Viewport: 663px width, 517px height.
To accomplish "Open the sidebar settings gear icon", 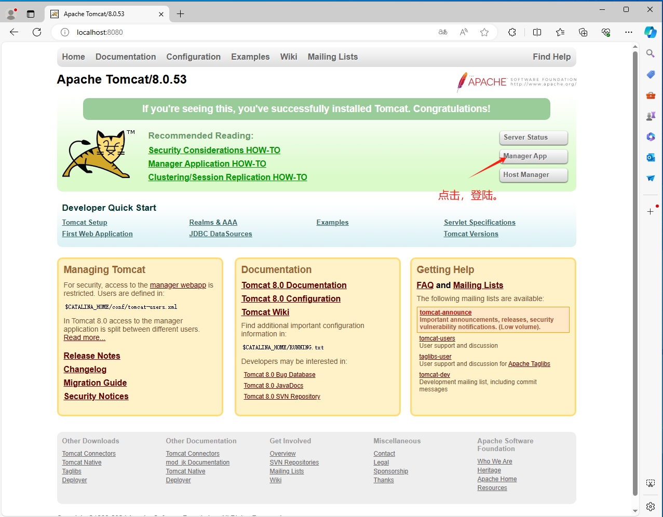I will 651,506.
